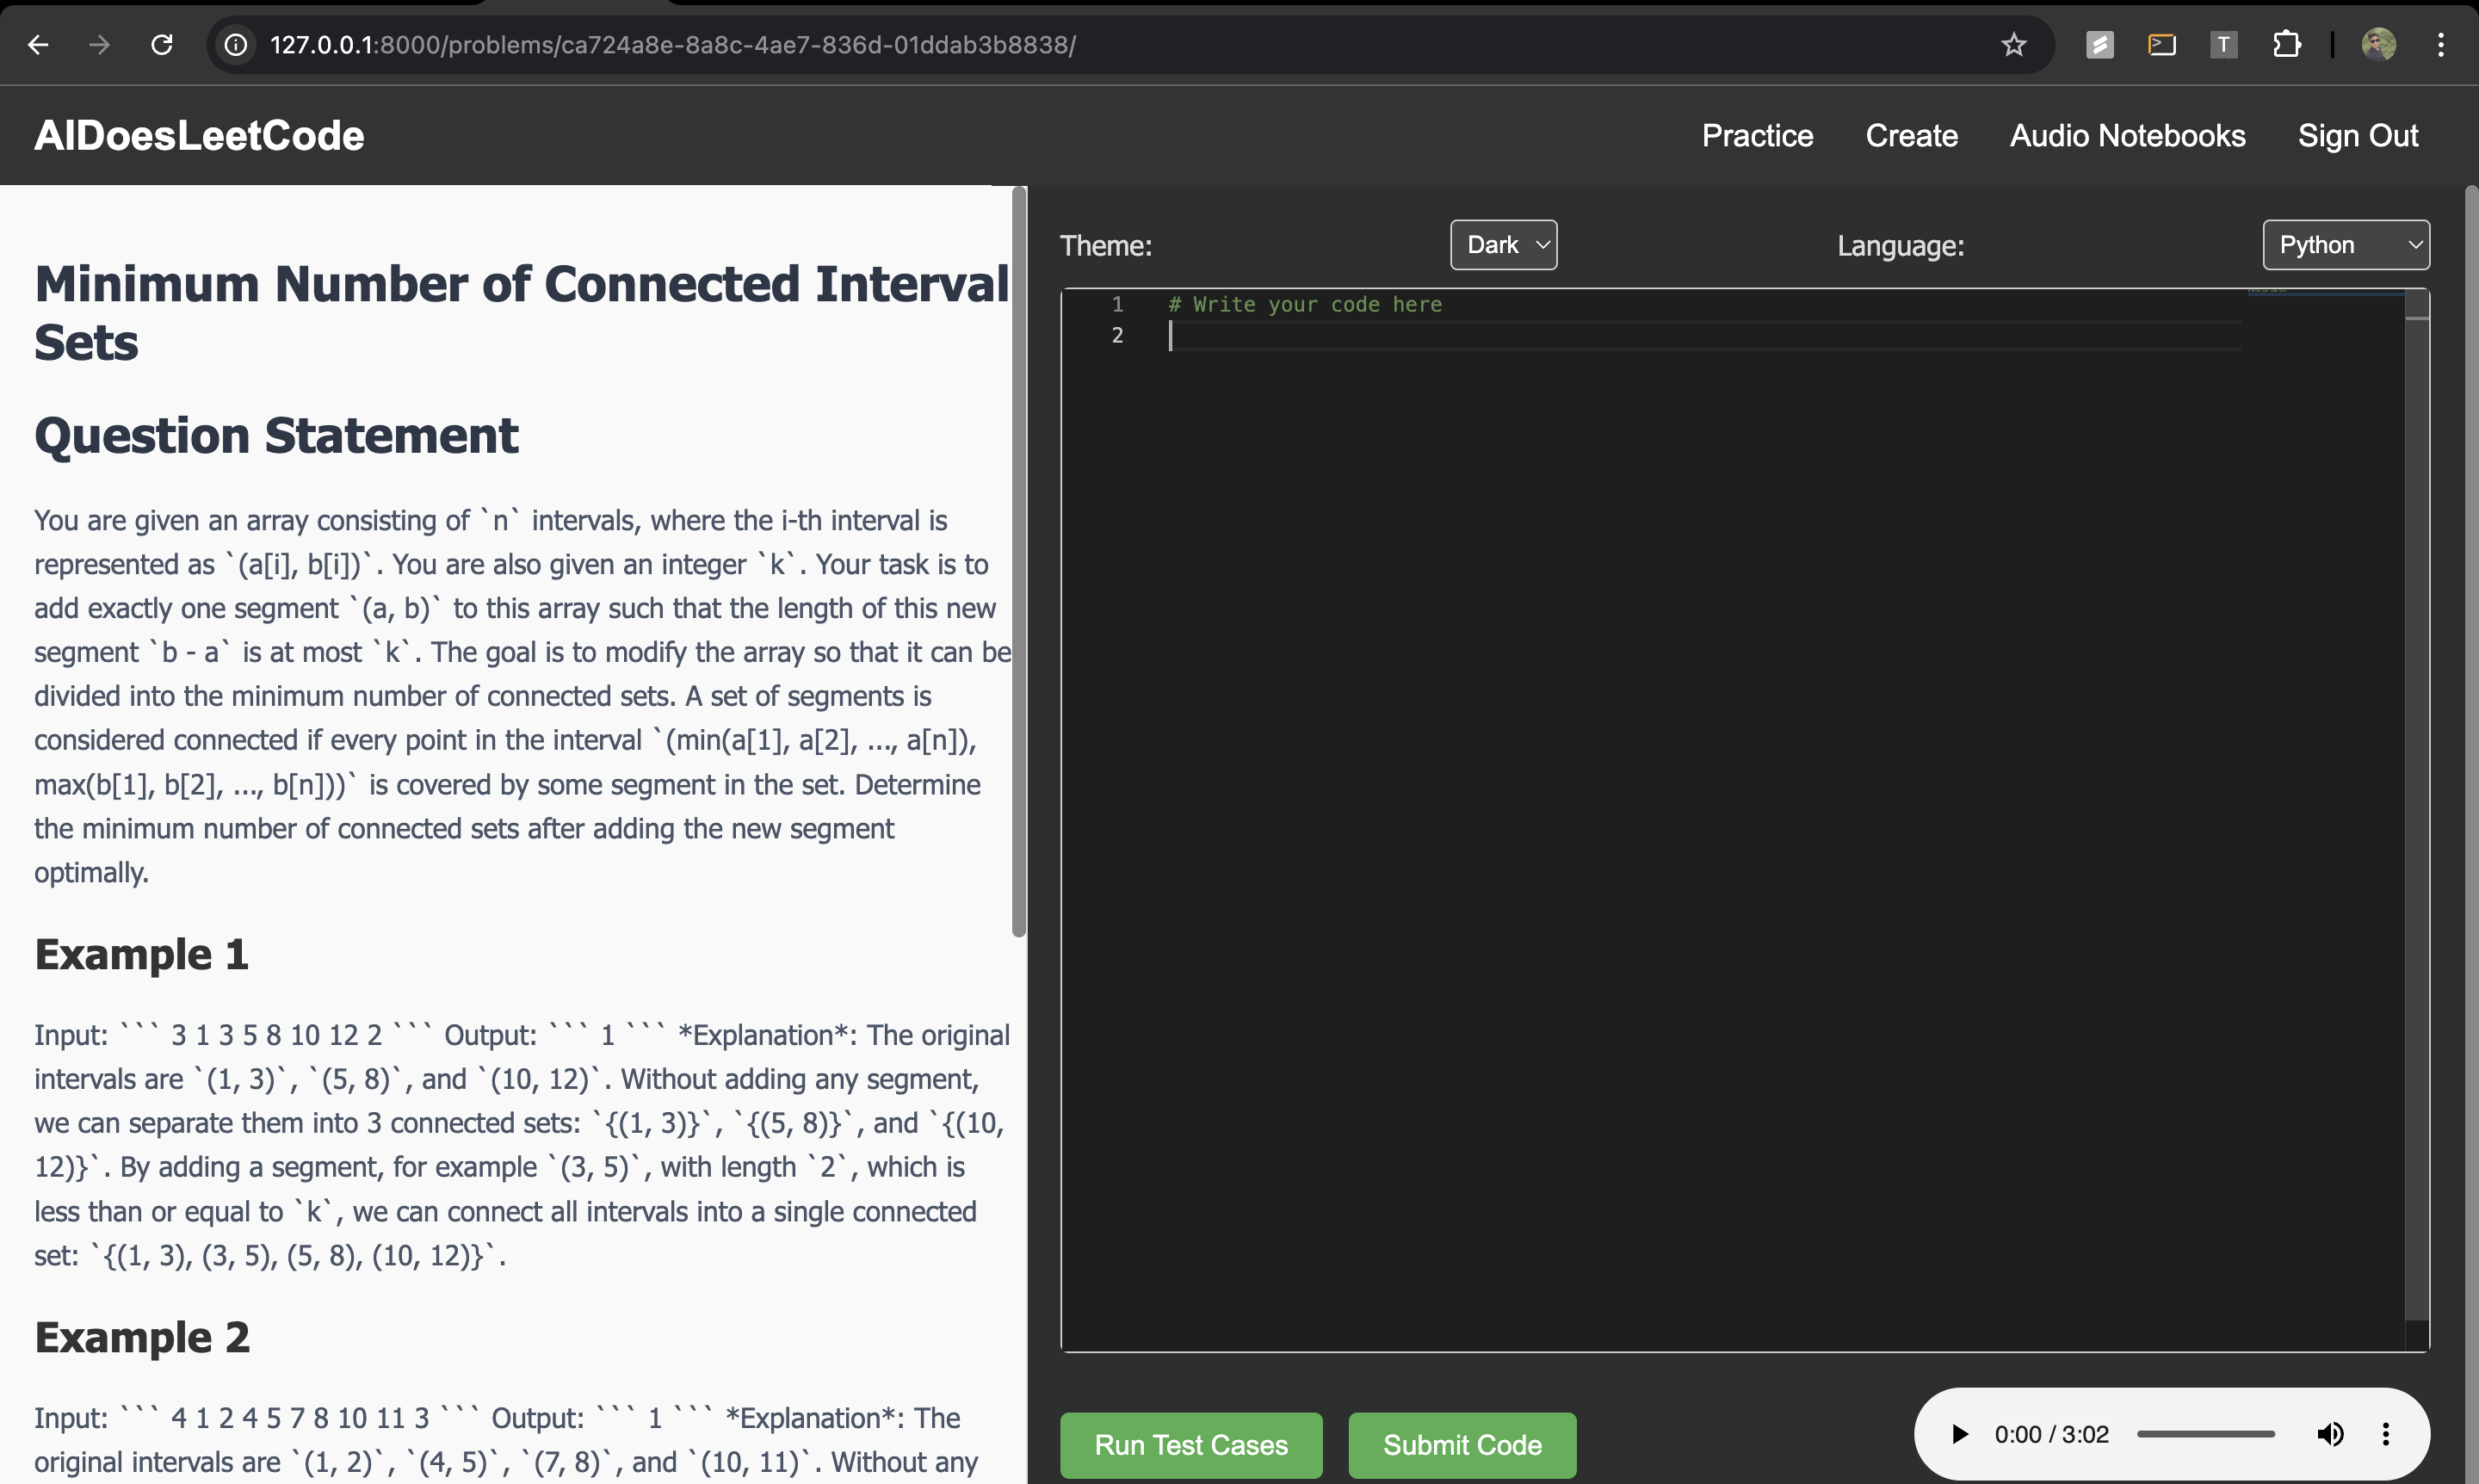The width and height of the screenshot is (2479, 1484).
Task: Open the browser extensions puzzle icon
Action: pos(2286,45)
